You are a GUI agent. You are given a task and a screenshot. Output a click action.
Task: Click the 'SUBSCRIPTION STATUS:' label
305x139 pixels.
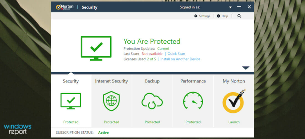click(75, 133)
